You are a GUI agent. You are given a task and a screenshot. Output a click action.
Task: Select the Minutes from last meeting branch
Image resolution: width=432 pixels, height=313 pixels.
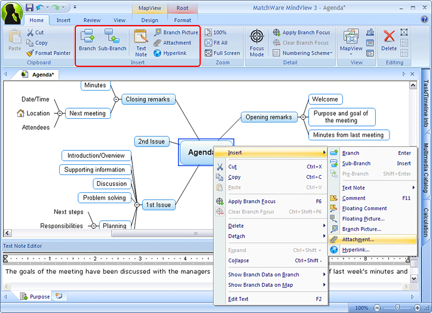click(348, 135)
